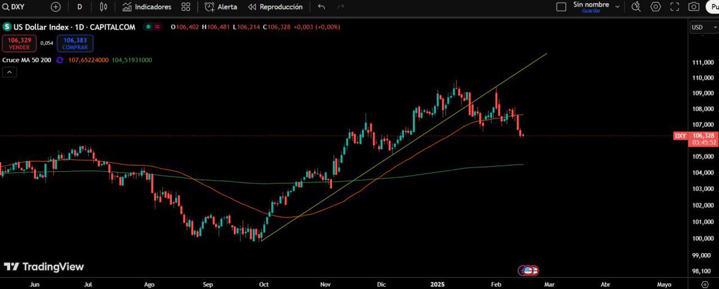This screenshot has width=719, height=289.
Task: Select the yellow ascending trend line
Action: coord(404,146)
